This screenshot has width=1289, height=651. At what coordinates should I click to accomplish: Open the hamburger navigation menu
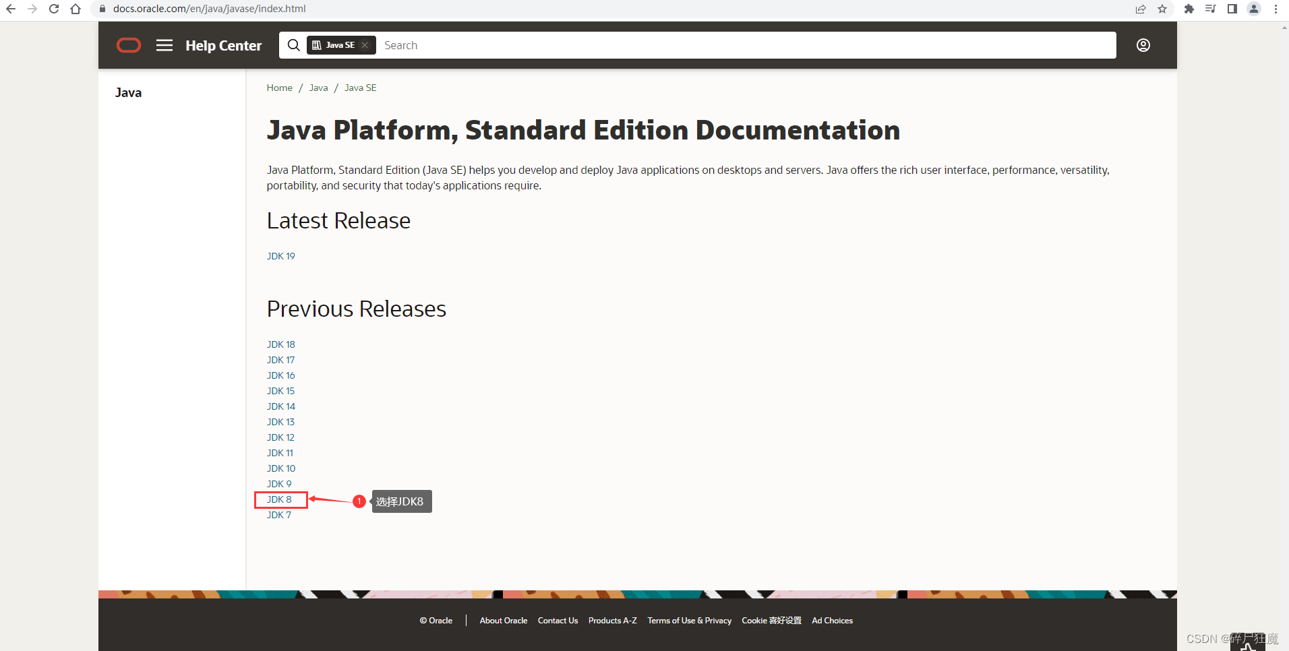click(164, 45)
